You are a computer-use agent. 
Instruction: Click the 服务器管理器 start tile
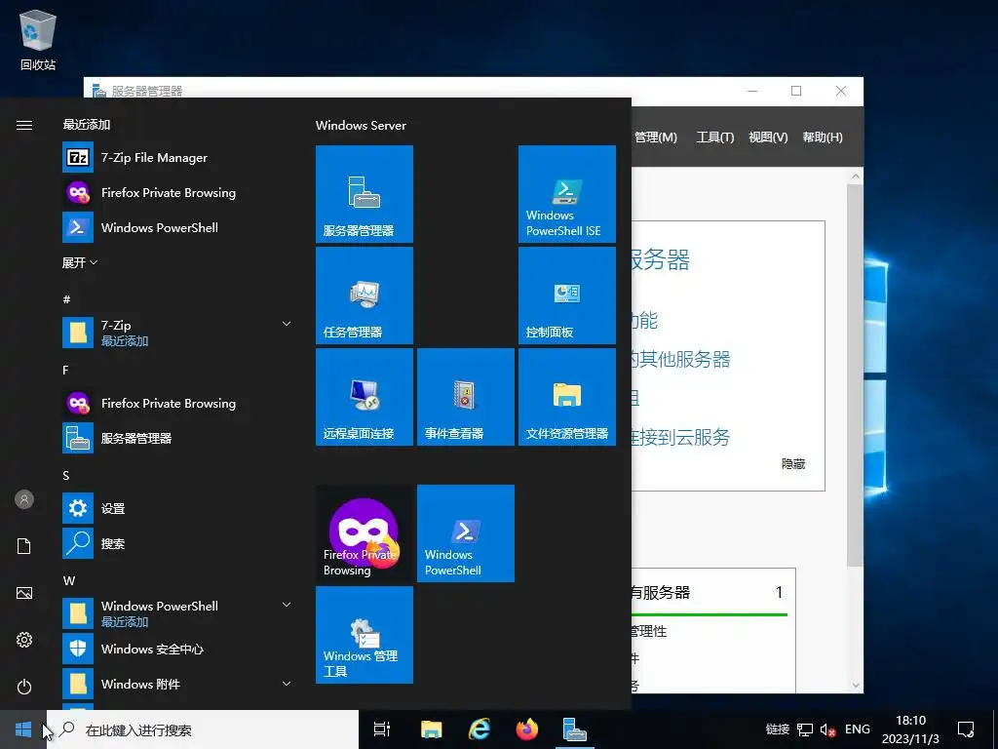365,194
